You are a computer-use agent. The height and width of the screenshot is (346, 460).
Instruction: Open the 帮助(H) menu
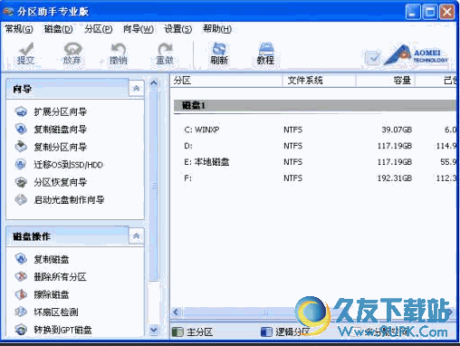217,29
